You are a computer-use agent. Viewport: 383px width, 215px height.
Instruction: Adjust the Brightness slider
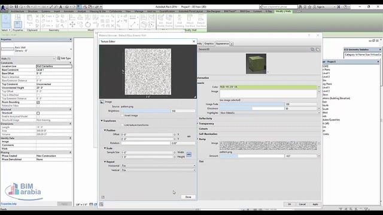click(x=146, y=111)
